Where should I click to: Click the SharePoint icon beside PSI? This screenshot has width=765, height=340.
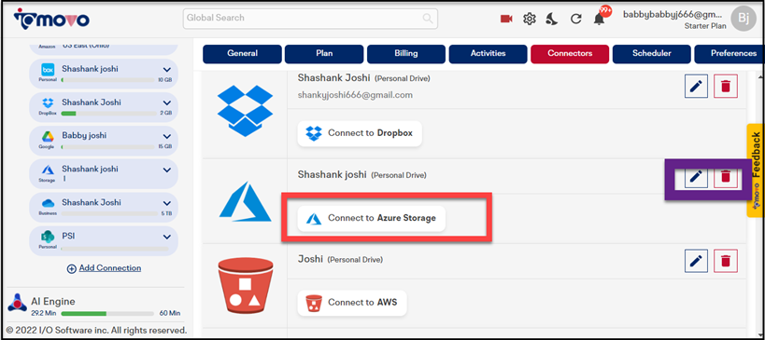pyautogui.click(x=48, y=237)
